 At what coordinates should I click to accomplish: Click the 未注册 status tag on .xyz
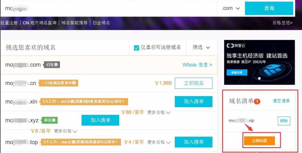point(49,120)
